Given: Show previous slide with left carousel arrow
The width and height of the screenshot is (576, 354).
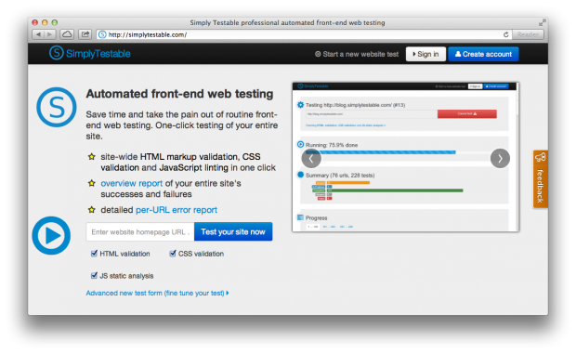Looking at the screenshot, I should 311,158.
